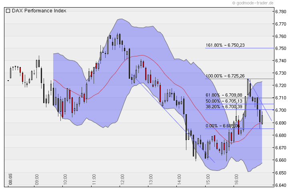Click the 100.00% – 6.725,26 Fibonacci label
Screen dimensions: 292x192
coord(225,76)
